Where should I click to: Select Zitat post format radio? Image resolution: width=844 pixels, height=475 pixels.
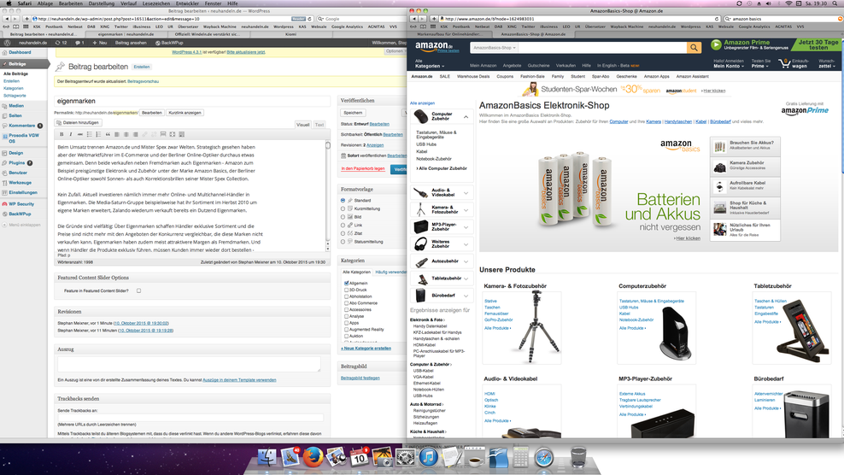(343, 233)
